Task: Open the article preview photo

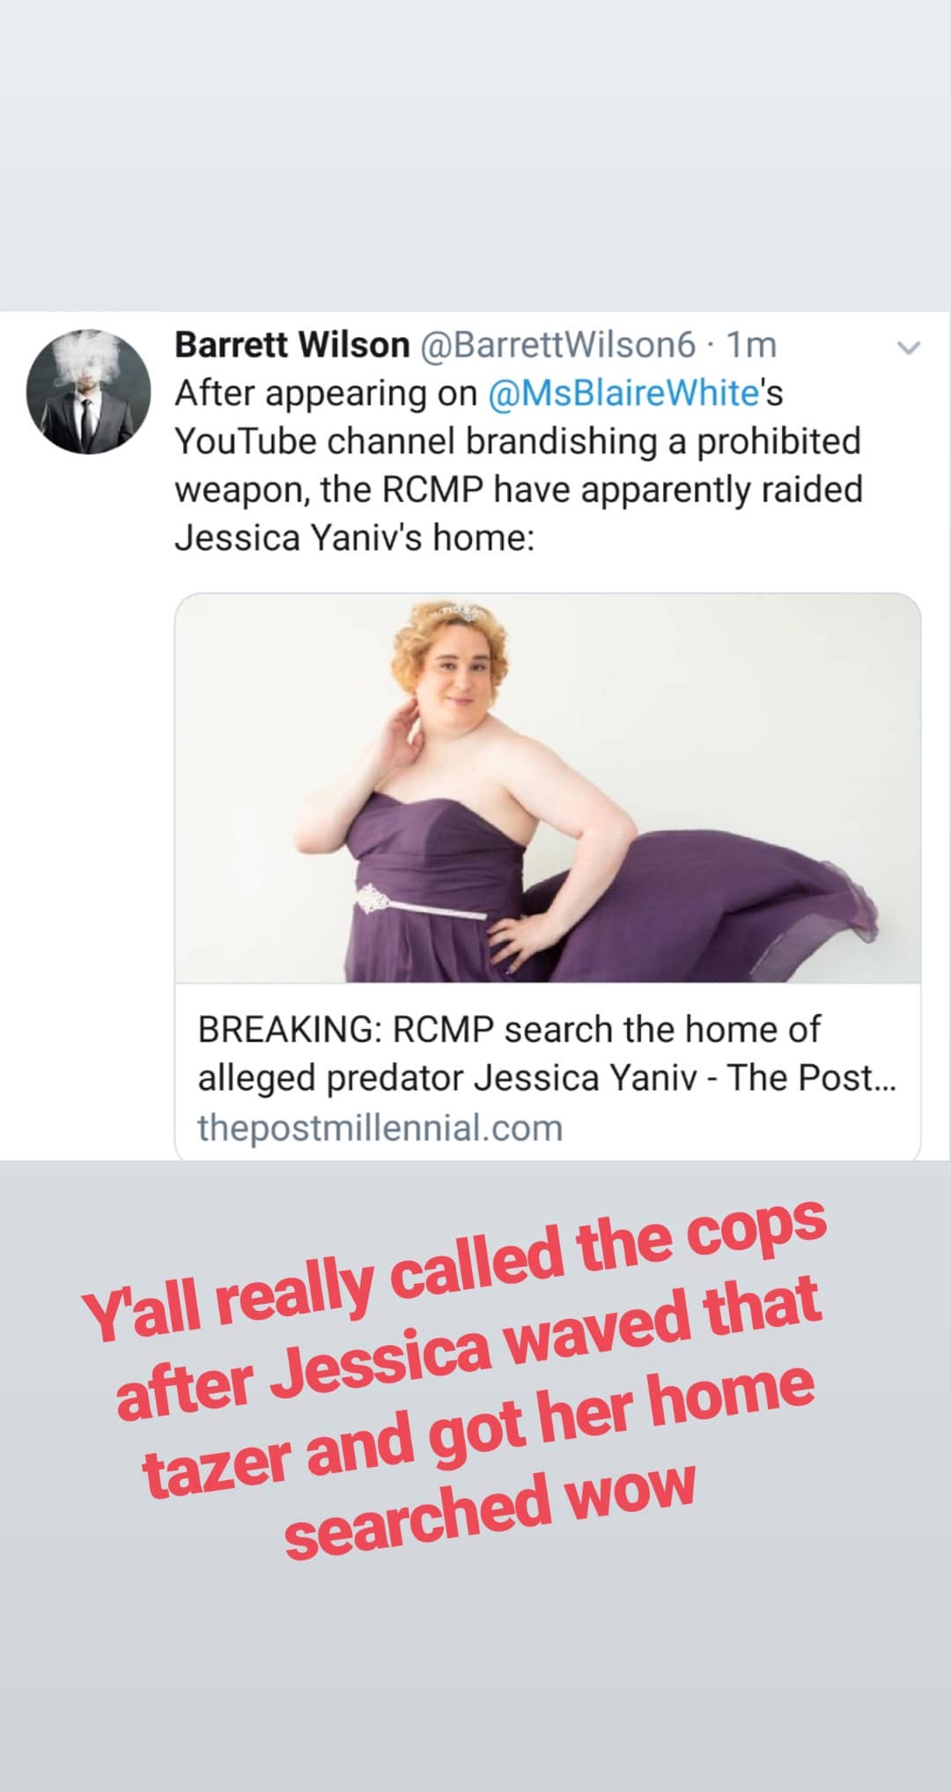Action: click(548, 788)
